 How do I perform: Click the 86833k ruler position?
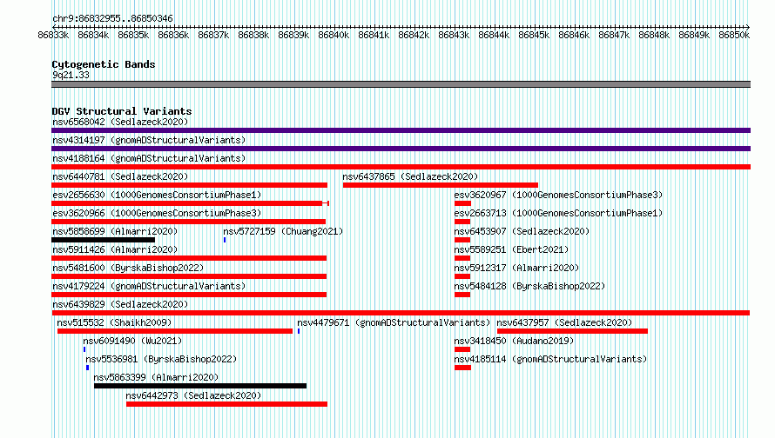[x=53, y=35]
